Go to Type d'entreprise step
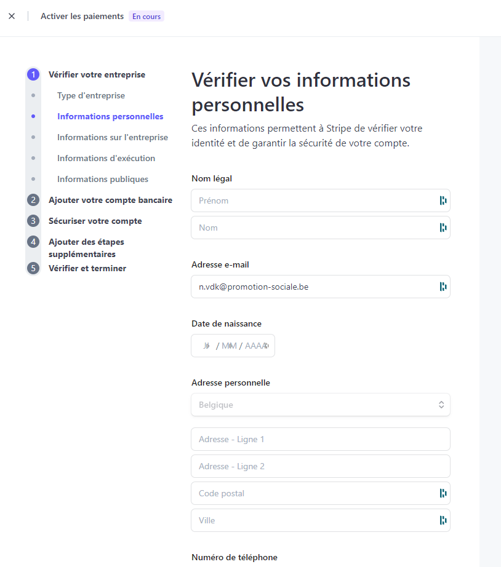 (91, 95)
